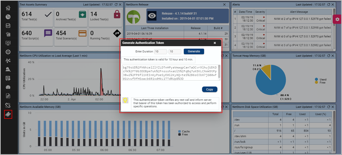Click the purple message icon on Total Script(s)
The width and height of the screenshot is (342, 155).
pyautogui.click(x=48, y=33)
